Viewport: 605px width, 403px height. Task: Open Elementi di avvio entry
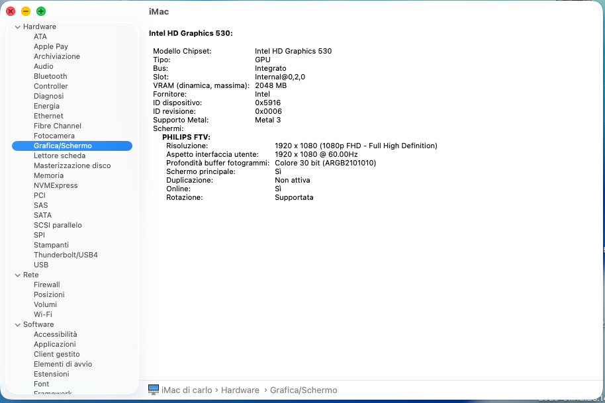pos(63,365)
